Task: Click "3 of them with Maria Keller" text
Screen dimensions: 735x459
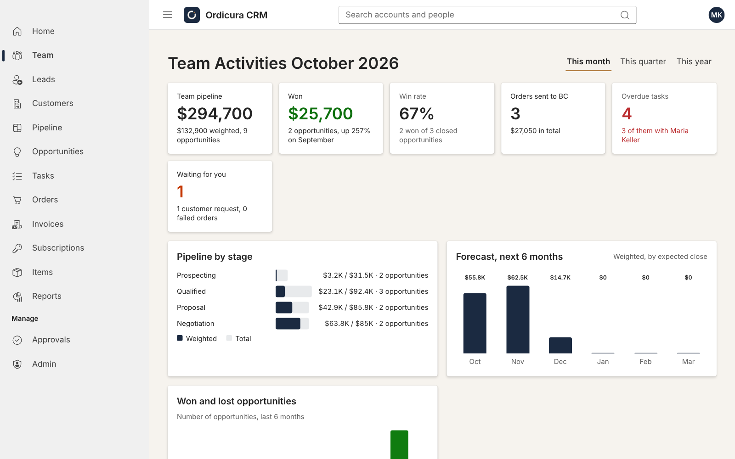Action: (x=655, y=135)
